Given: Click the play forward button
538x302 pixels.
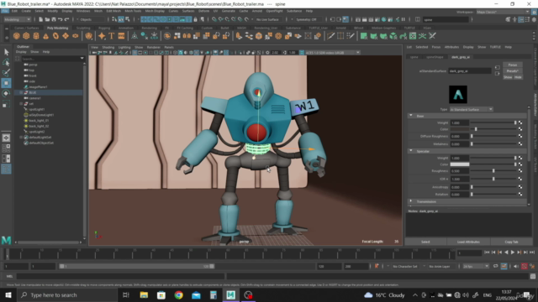Looking at the screenshot, I should point(513,253).
